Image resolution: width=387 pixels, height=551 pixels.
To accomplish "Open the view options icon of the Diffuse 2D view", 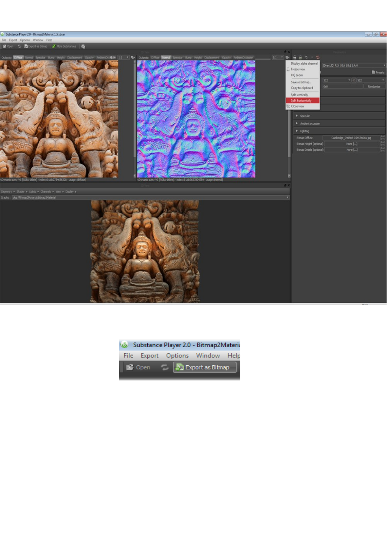I will [x=133, y=58].
